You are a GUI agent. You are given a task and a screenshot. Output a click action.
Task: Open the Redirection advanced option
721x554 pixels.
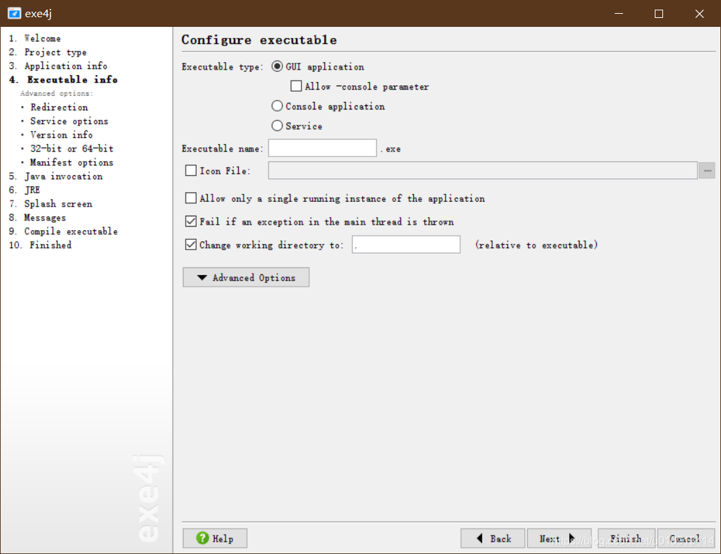point(59,107)
